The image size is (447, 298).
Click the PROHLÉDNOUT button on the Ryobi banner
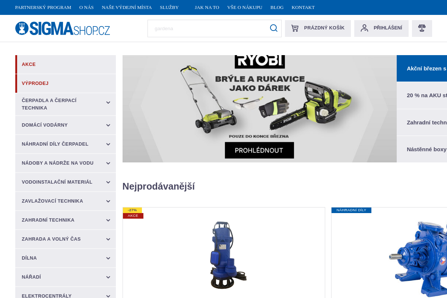click(x=259, y=150)
